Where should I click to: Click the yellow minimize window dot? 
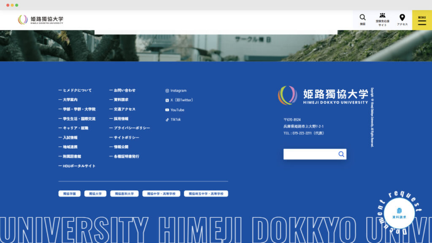(x=12, y=5)
